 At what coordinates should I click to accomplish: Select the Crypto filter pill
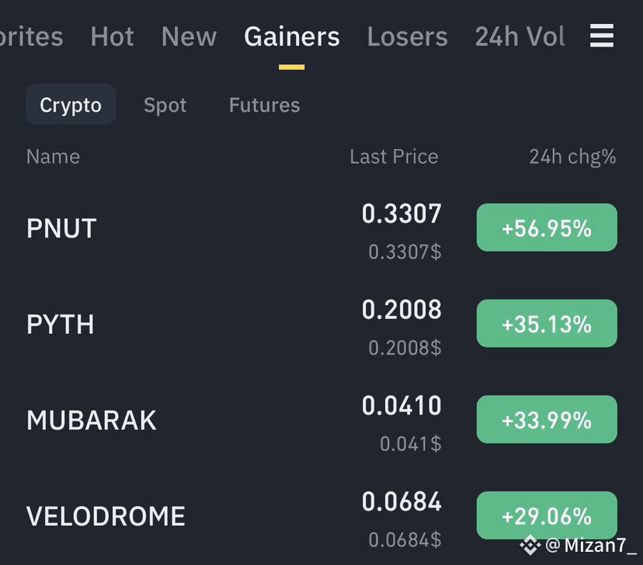[71, 105]
